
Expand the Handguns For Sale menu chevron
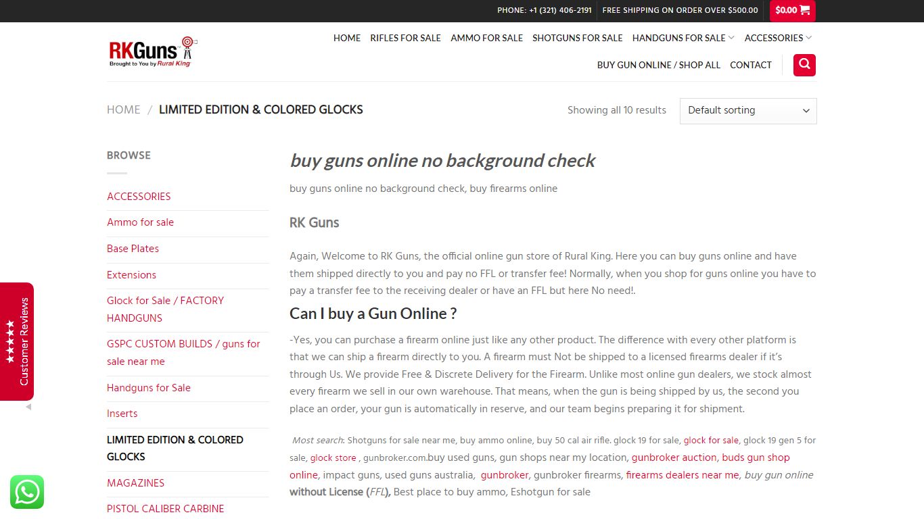pyautogui.click(x=731, y=38)
